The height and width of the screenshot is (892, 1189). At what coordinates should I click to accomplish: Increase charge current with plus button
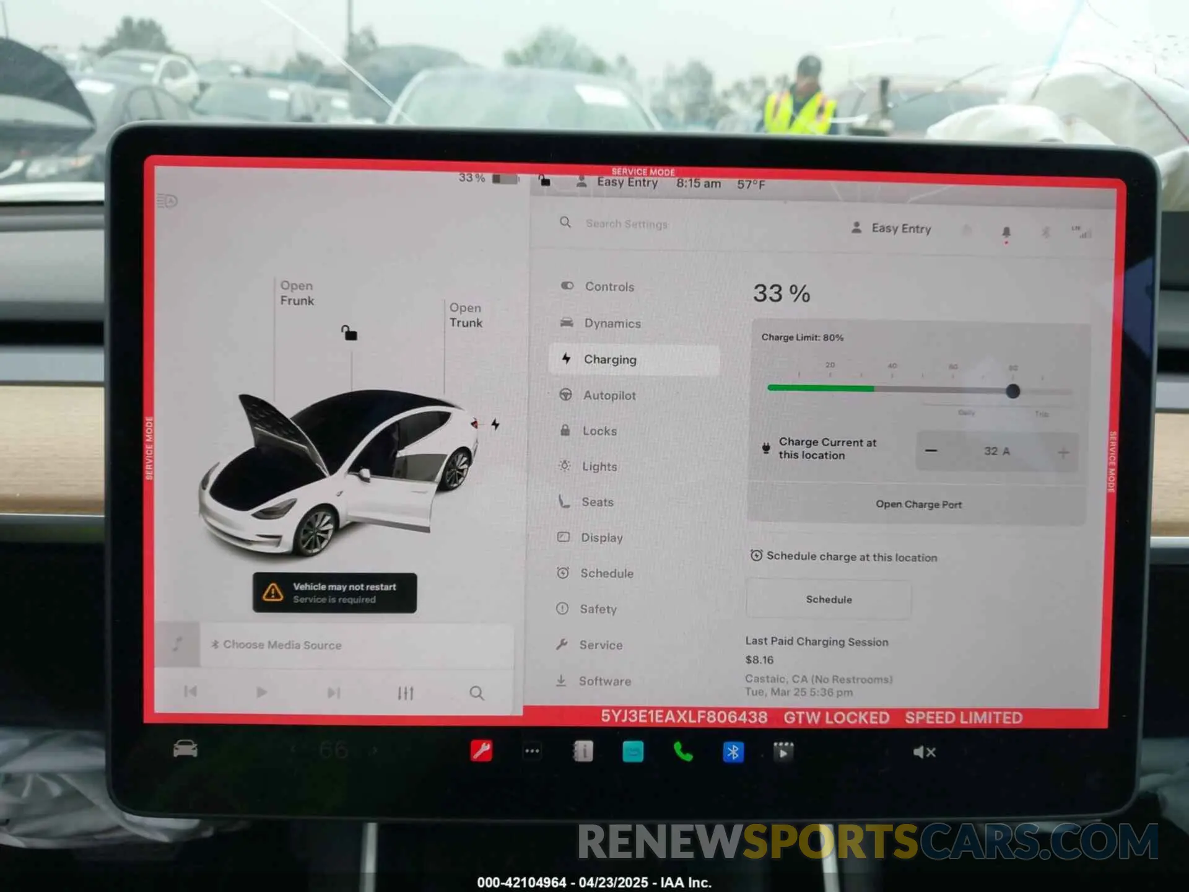click(x=1063, y=453)
